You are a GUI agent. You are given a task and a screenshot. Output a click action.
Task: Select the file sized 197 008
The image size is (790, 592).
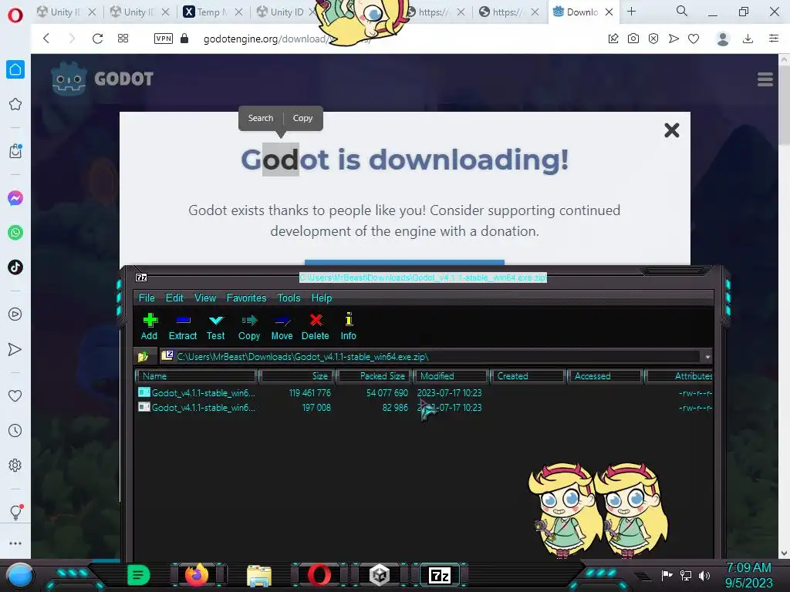tap(424, 408)
